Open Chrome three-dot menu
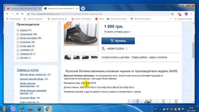This screenshot has width=199, height=112. [x=191, y=14]
